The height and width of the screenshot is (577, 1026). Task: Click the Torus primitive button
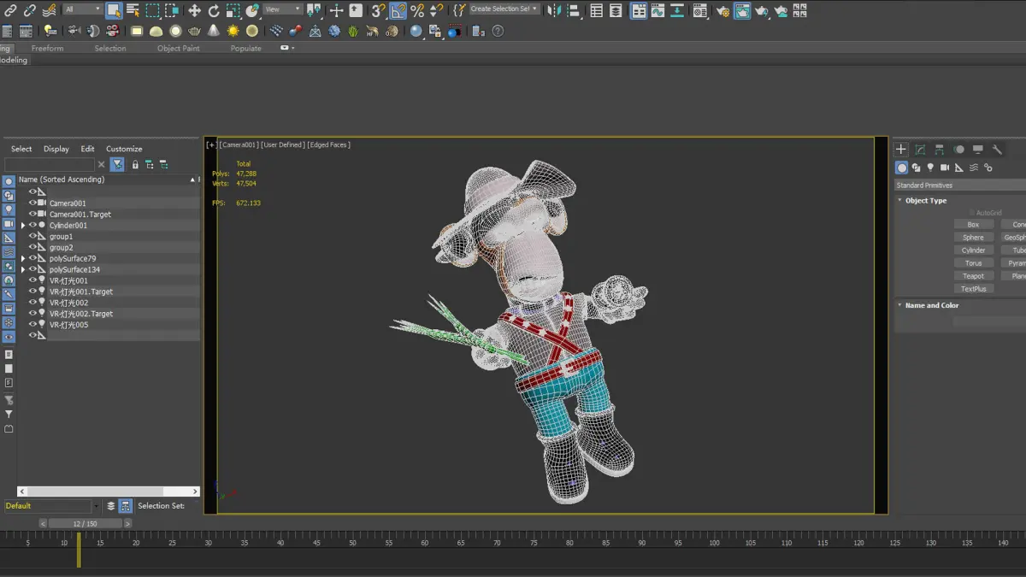point(973,263)
